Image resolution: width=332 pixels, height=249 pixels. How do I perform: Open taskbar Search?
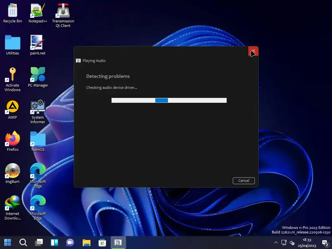(x=23, y=243)
